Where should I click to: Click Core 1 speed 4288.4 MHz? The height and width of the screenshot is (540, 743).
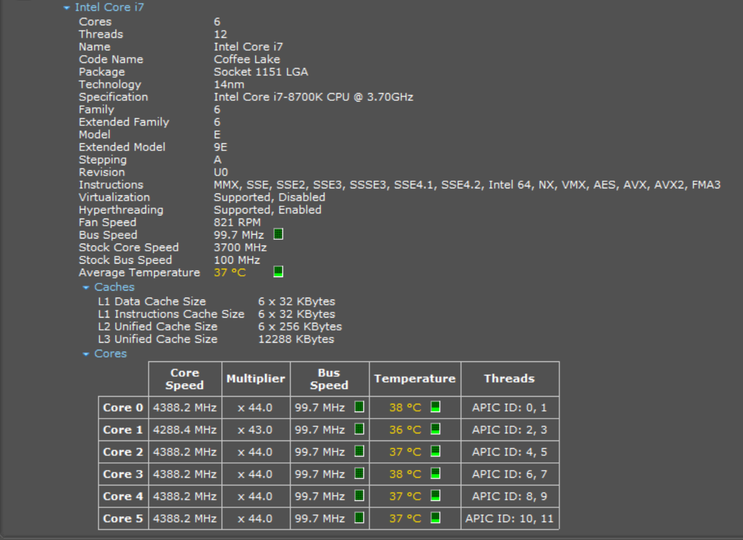pyautogui.click(x=185, y=429)
